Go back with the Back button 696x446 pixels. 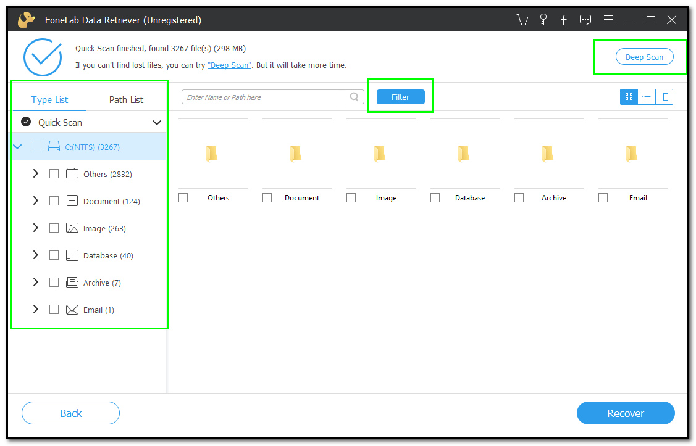(70, 413)
